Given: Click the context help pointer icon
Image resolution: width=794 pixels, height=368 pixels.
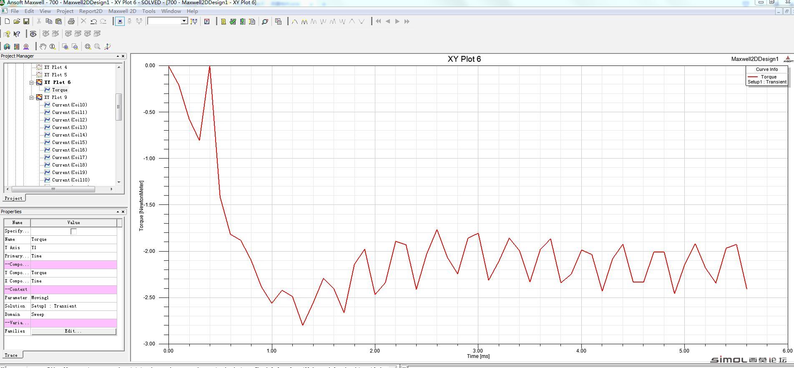Looking at the screenshot, I should (x=17, y=34).
